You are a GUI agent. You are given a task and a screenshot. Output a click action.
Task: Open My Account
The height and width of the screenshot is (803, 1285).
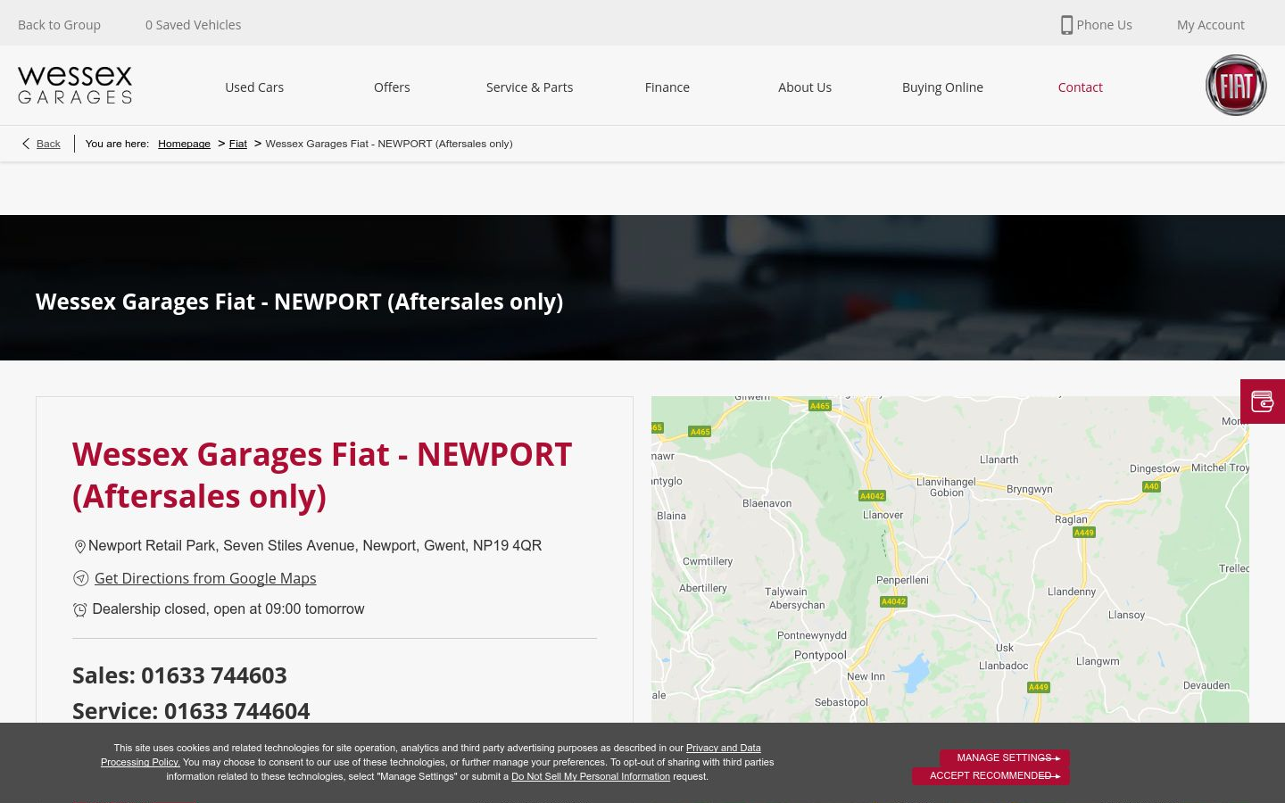[1210, 25]
